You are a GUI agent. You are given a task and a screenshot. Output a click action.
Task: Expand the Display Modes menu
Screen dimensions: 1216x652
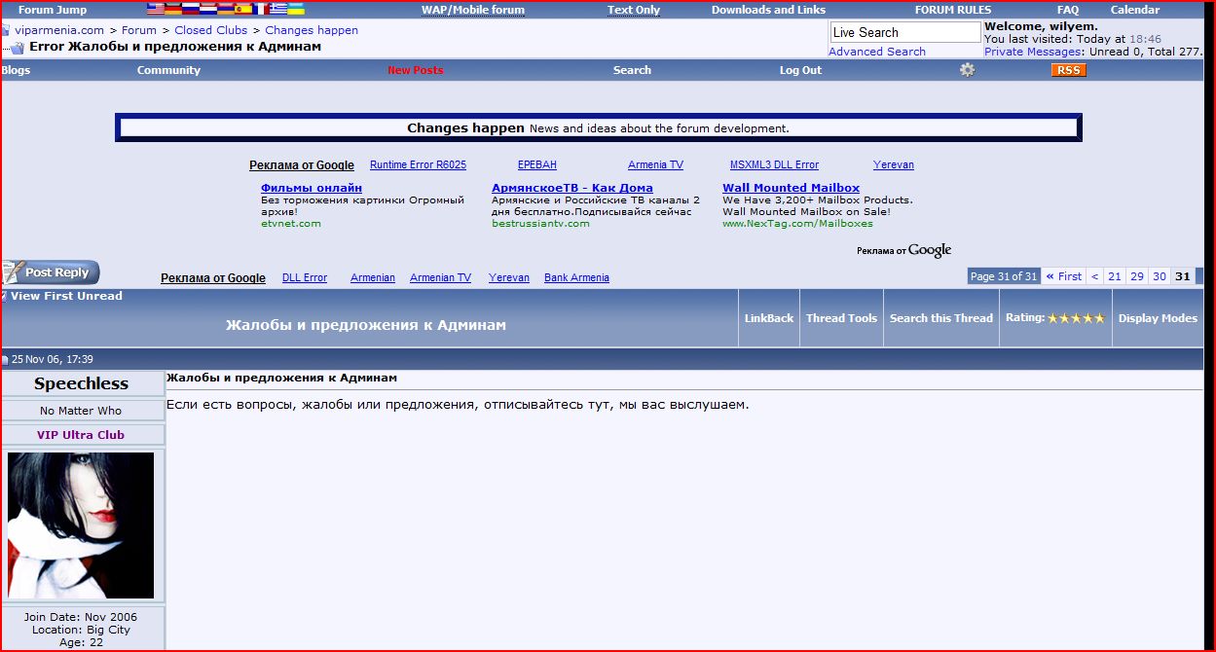click(x=1158, y=318)
